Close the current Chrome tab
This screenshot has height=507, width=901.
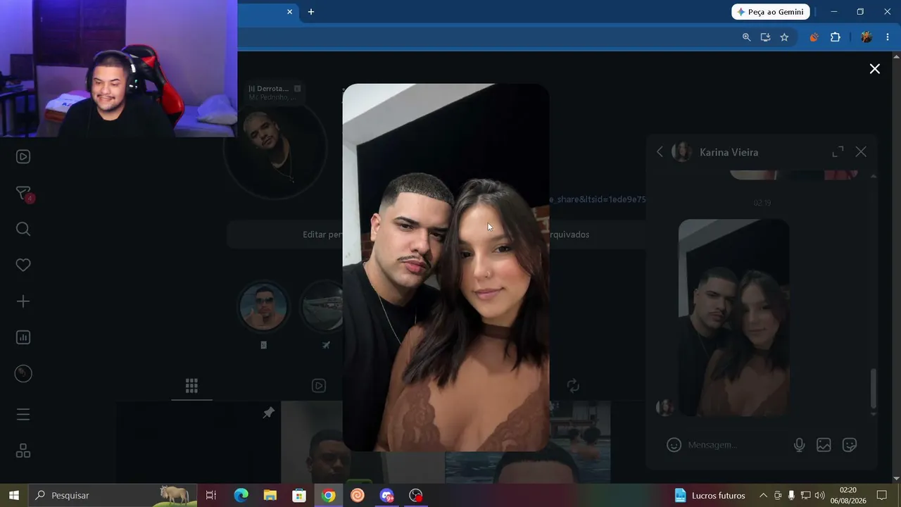pyautogui.click(x=289, y=12)
